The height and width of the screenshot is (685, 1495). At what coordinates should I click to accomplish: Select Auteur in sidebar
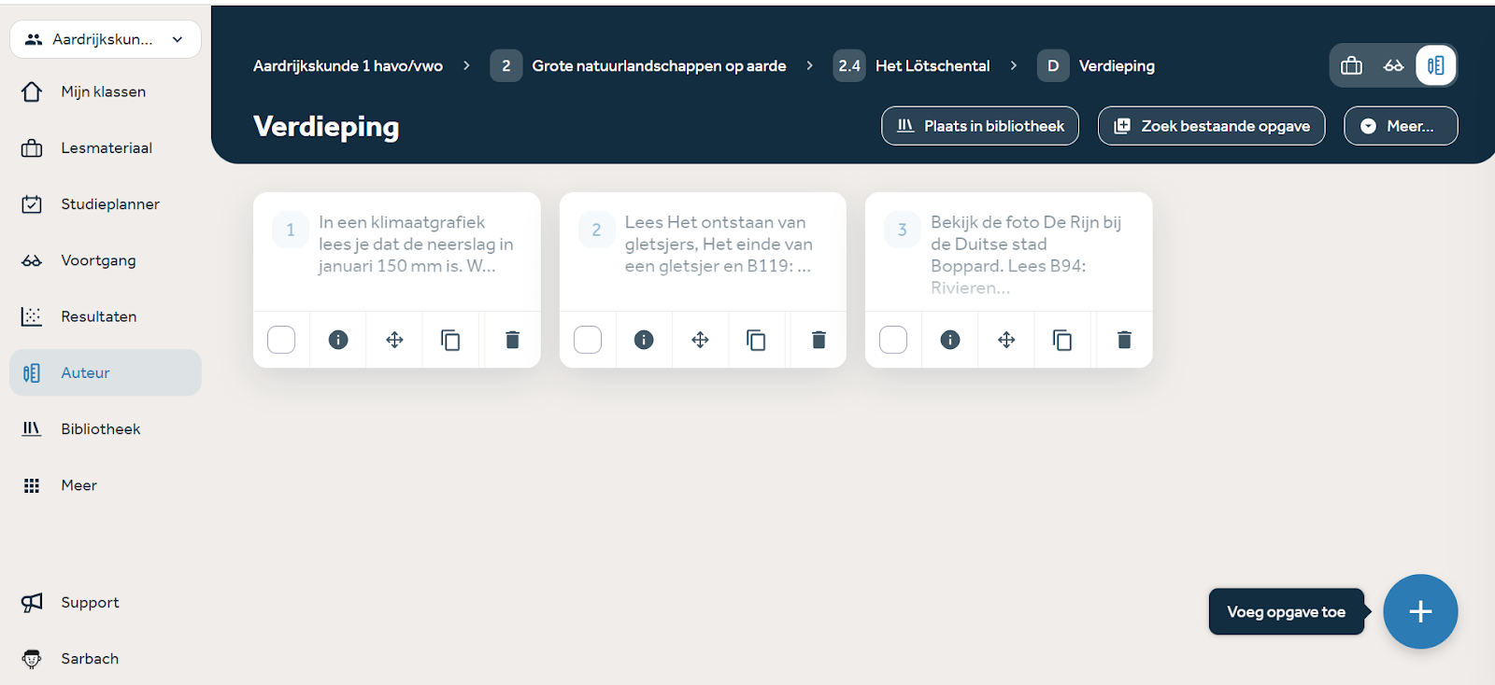106,372
